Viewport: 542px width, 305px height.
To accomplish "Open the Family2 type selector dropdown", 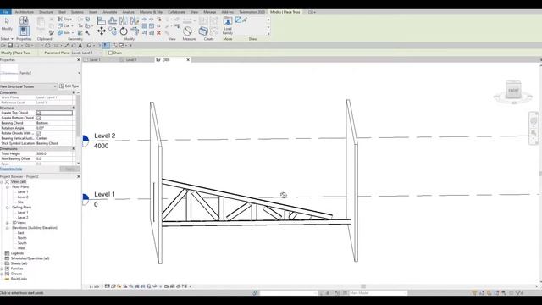I will tap(79, 73).
